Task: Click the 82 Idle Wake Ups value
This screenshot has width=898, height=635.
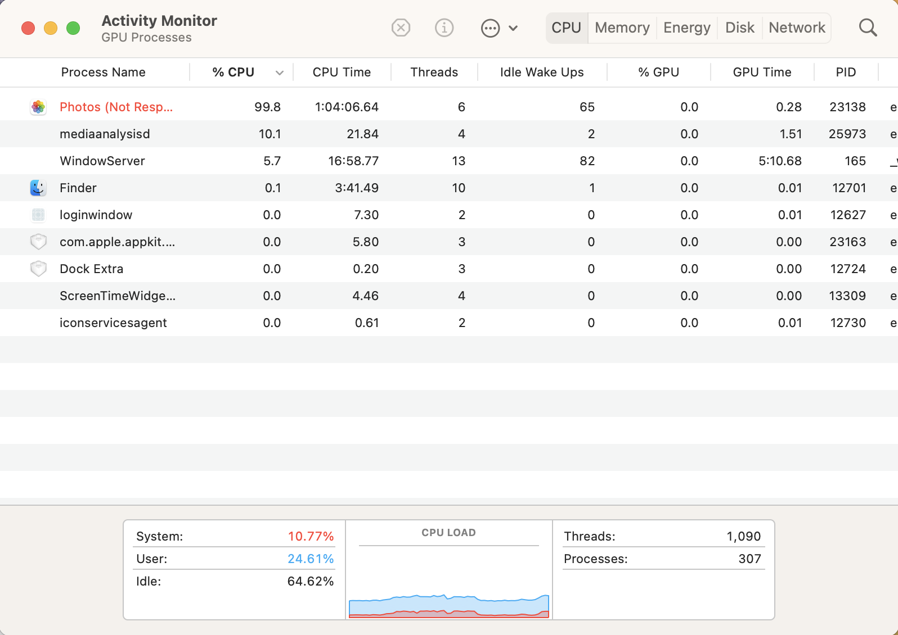Action: tap(587, 161)
